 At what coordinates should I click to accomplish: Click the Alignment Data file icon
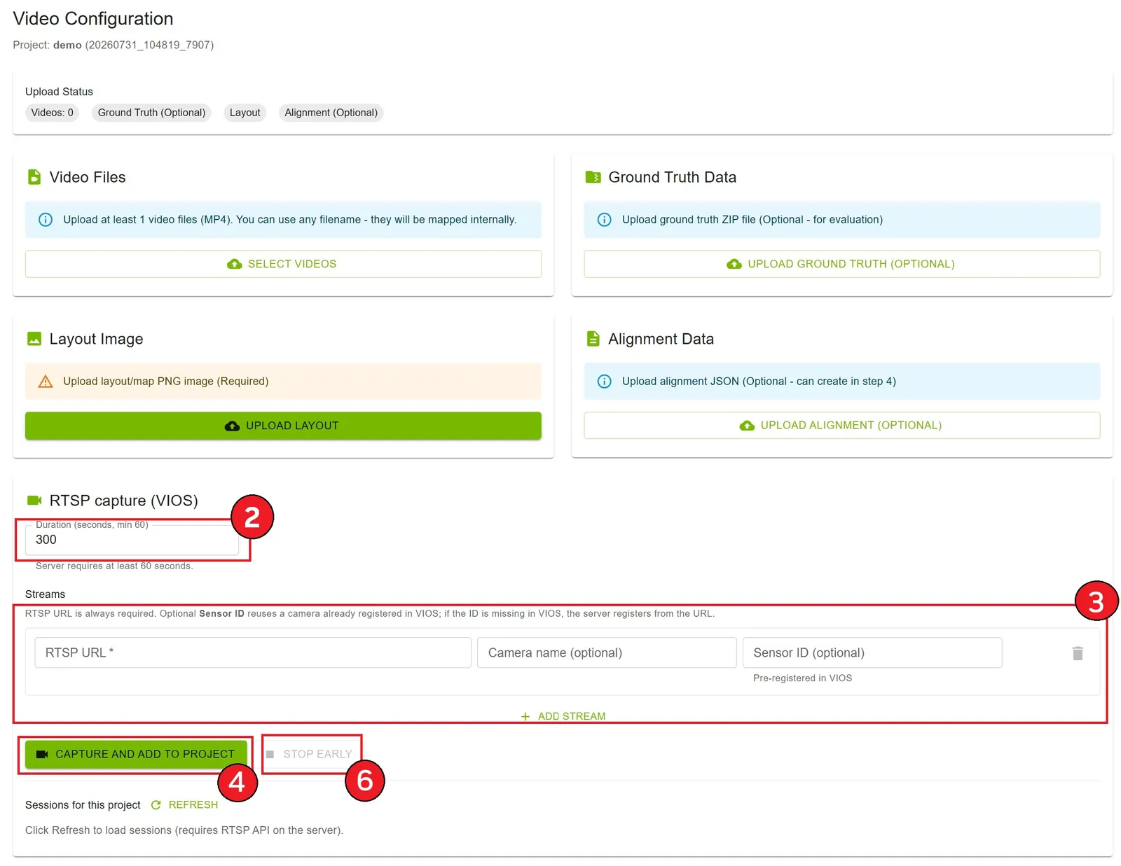pyautogui.click(x=593, y=339)
